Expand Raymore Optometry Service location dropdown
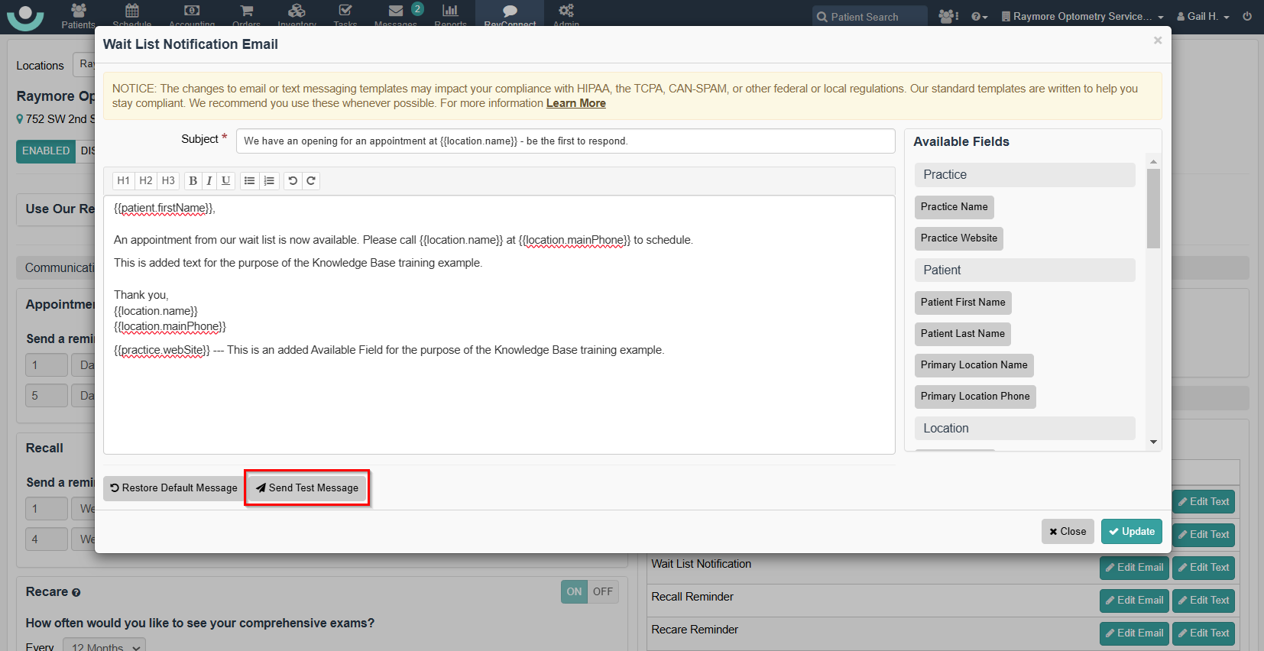This screenshot has height=651, width=1264. (x=1082, y=16)
